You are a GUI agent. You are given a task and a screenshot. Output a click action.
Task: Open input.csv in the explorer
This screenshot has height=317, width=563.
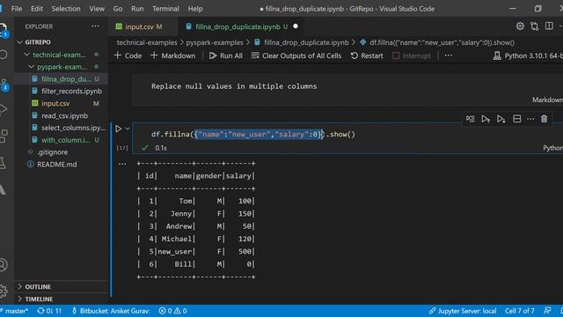[55, 104]
